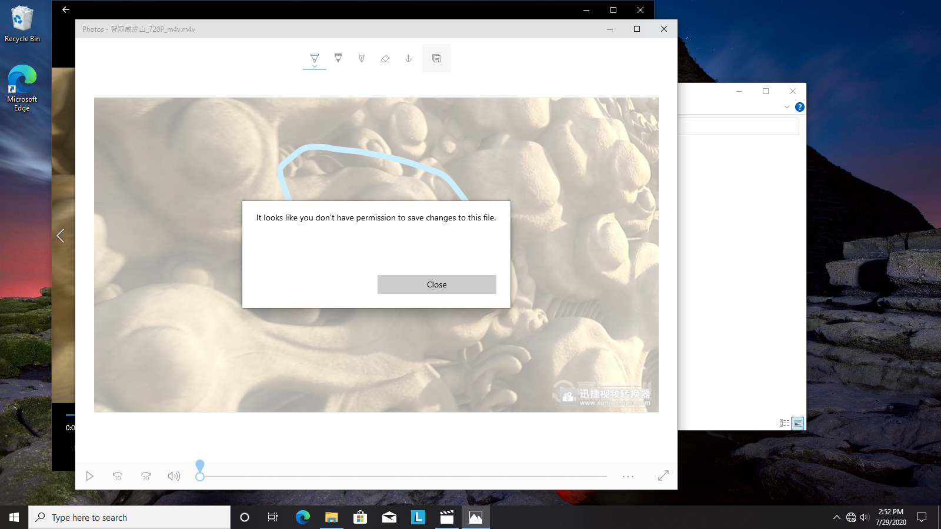The height and width of the screenshot is (529, 941).
Task: Jump to the middle of the seek bar
Action: click(403, 476)
